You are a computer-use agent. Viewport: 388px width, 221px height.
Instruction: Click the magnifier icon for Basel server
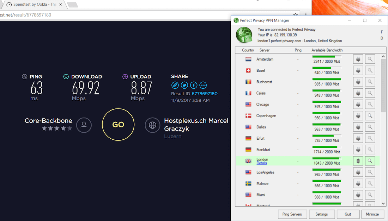(x=370, y=71)
